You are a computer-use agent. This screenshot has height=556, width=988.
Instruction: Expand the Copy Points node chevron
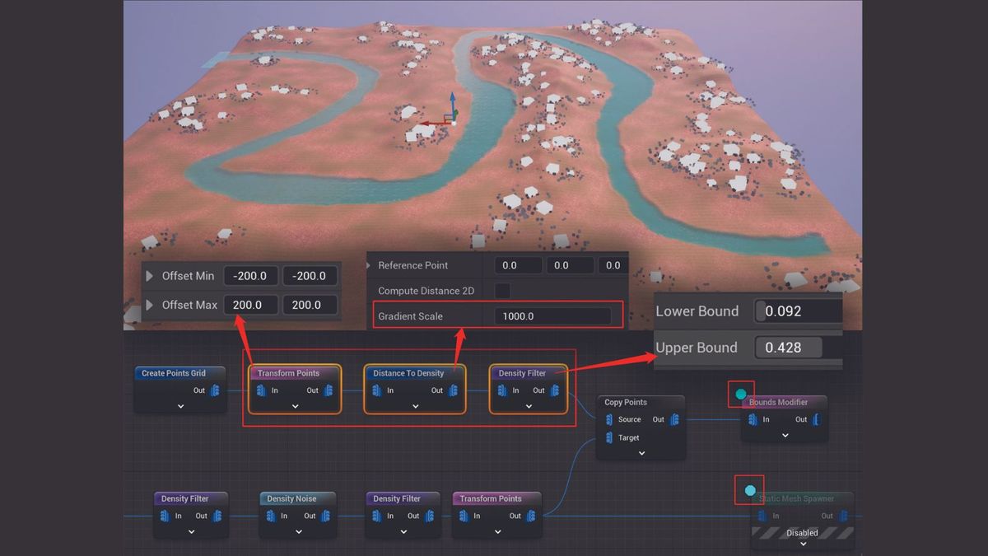click(x=641, y=451)
